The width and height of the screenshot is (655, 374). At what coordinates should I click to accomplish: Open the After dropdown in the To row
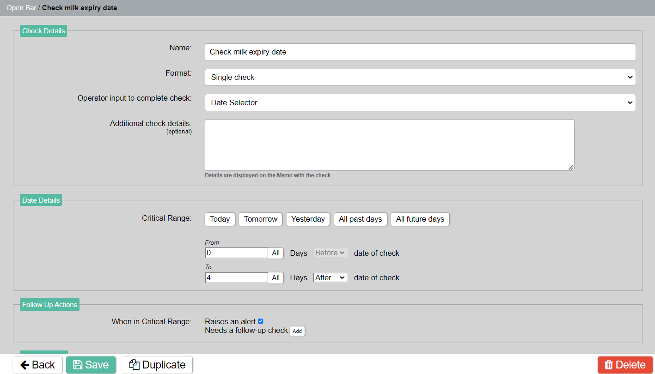point(331,277)
